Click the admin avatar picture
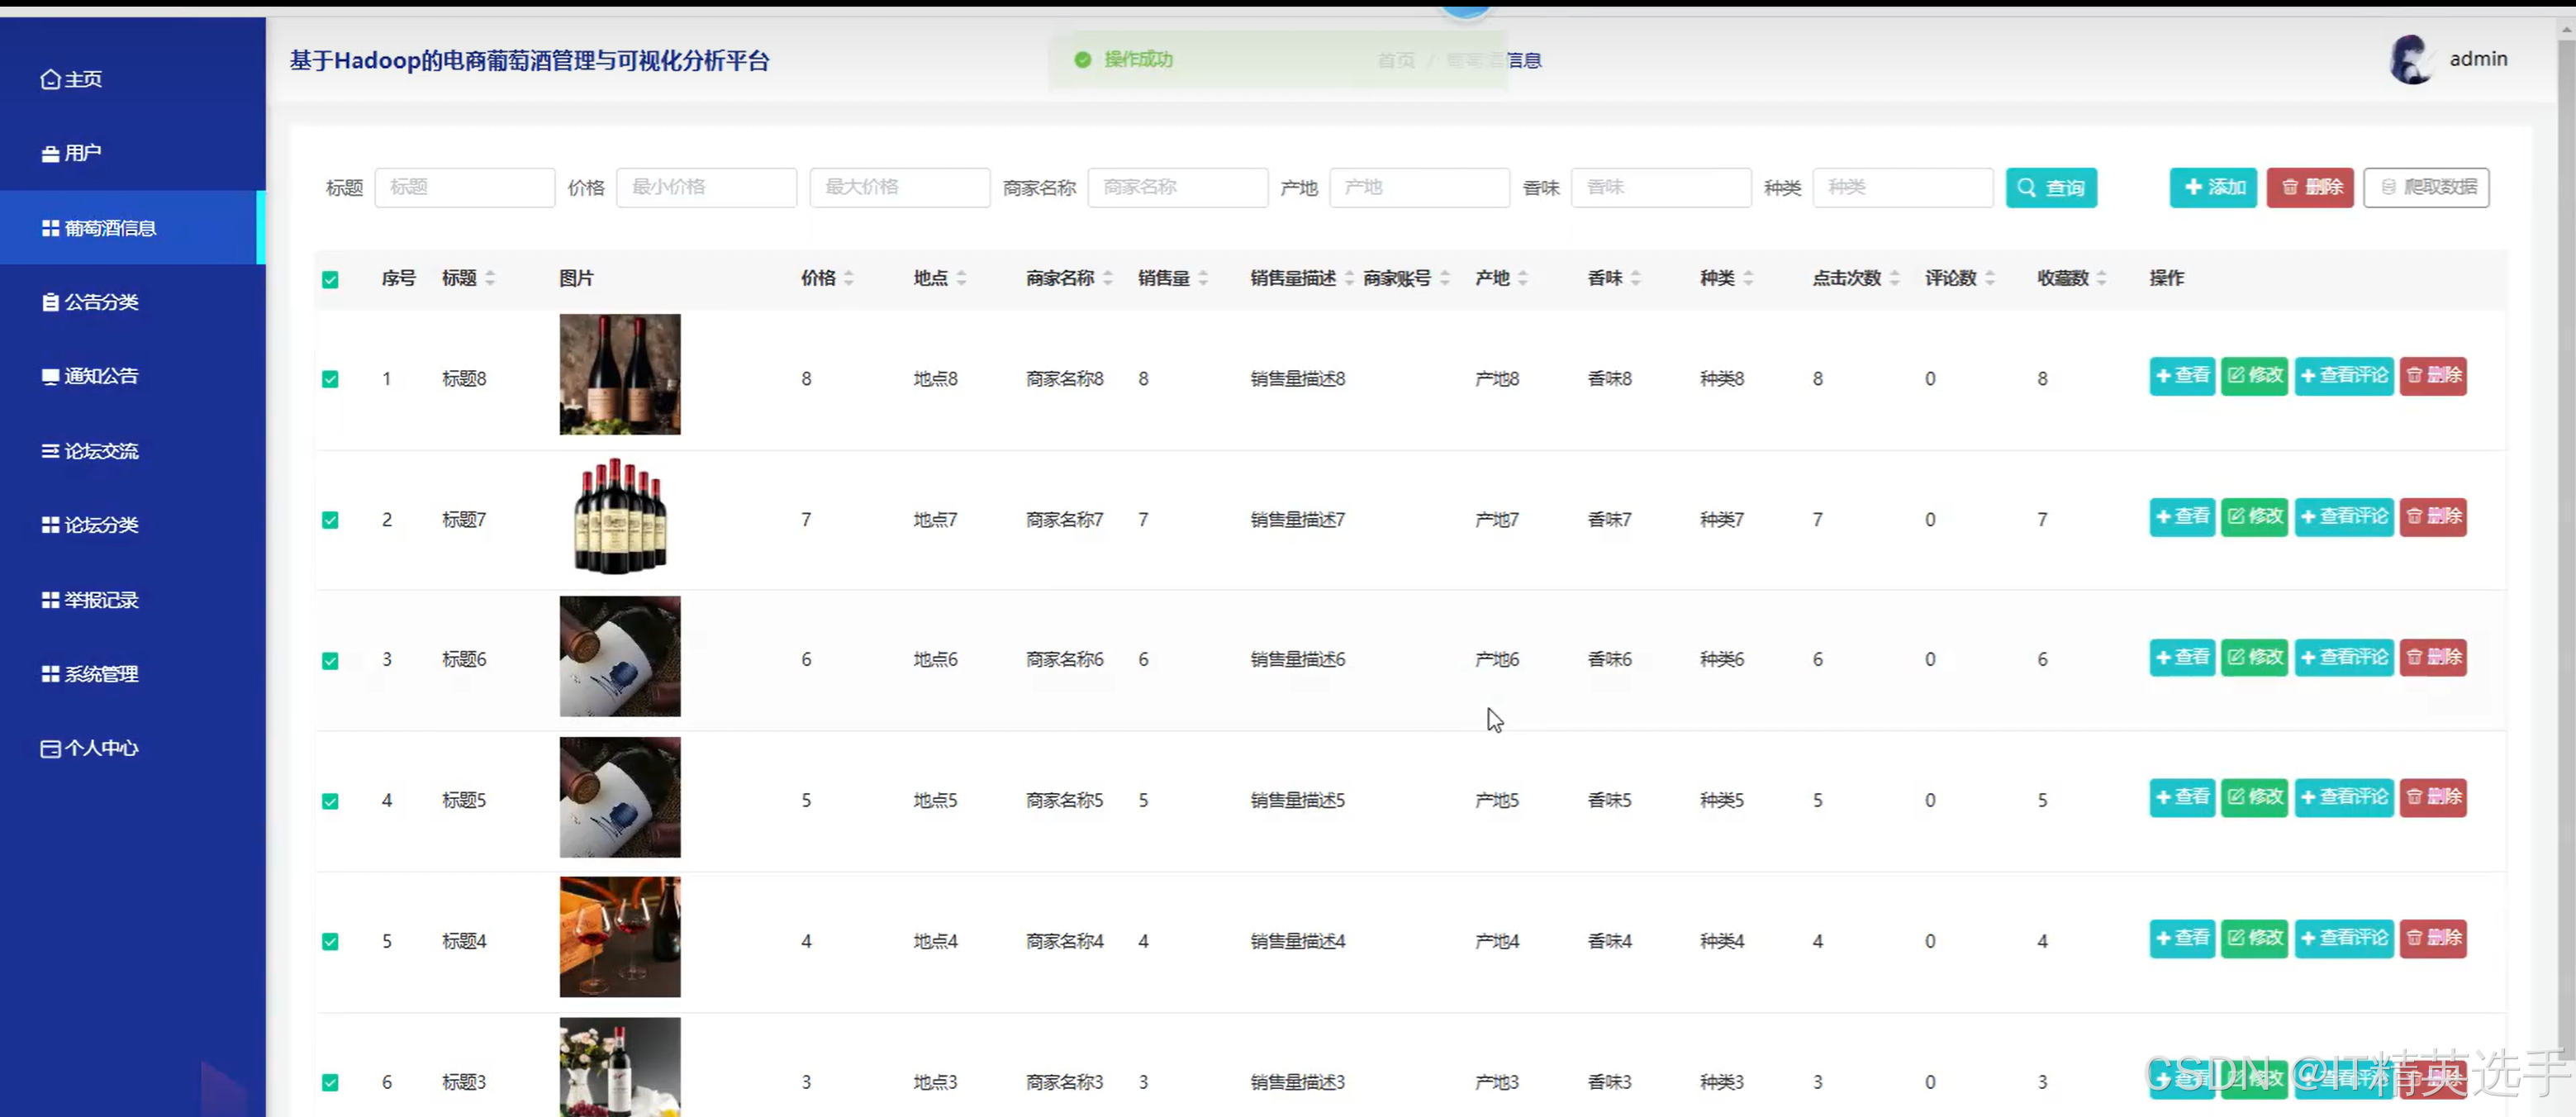 coord(2411,60)
